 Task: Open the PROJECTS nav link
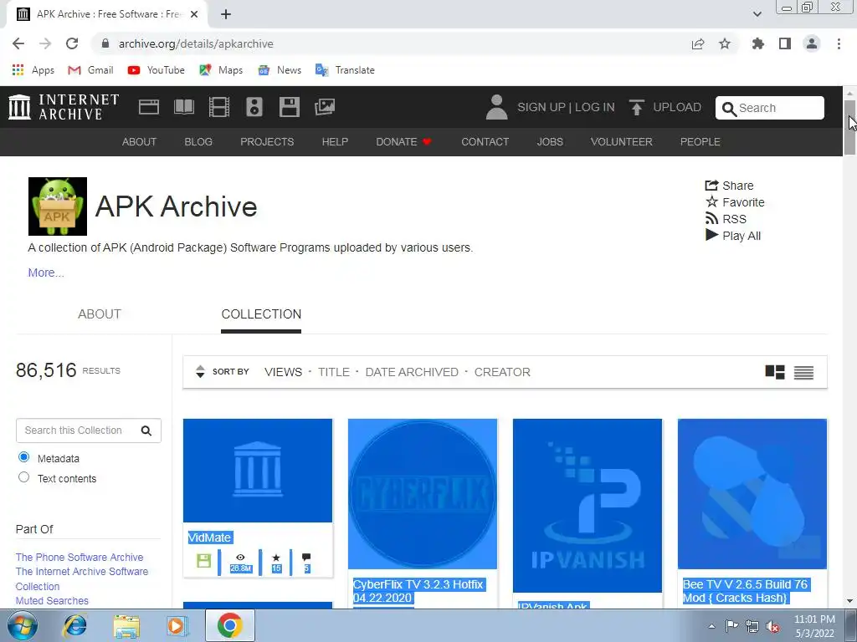tap(267, 142)
